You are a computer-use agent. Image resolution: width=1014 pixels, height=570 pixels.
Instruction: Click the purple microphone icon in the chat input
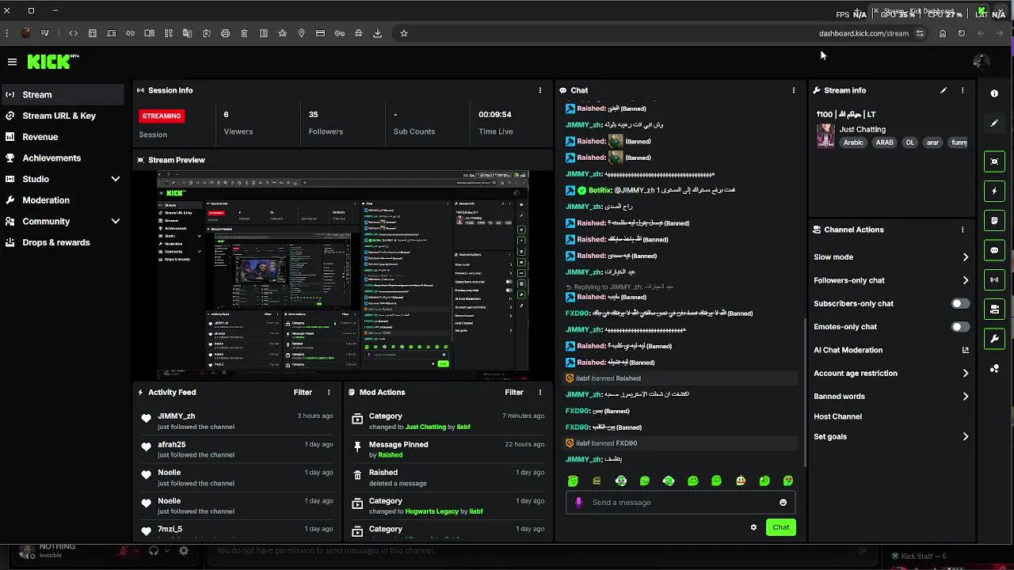coord(579,502)
